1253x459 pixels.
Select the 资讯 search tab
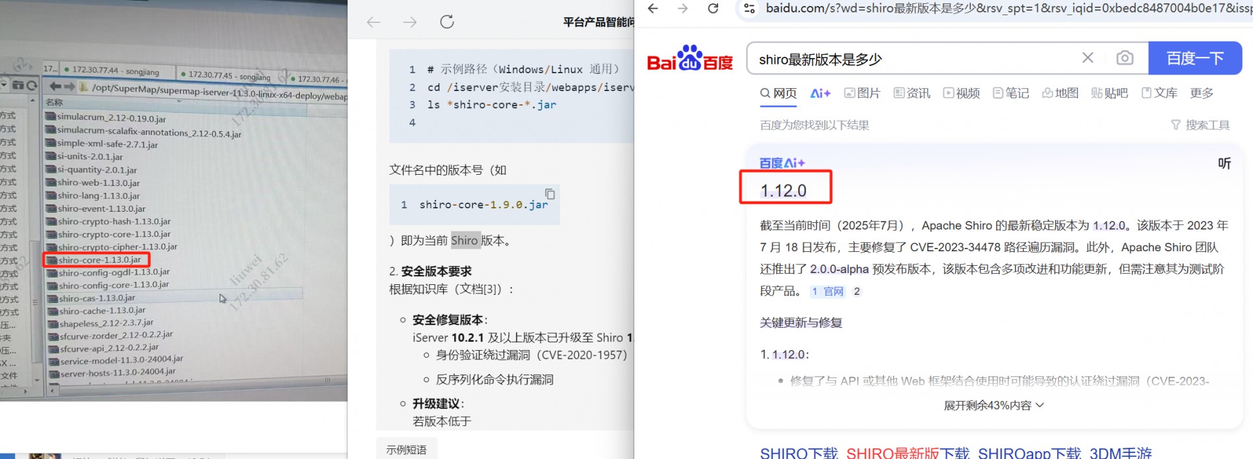[x=912, y=93]
